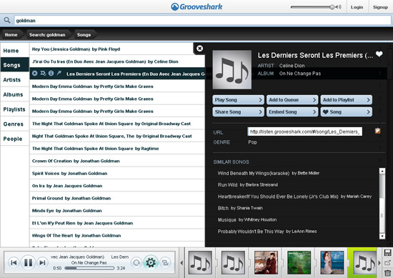
Task: Select similar song Run Wild by Barbra Streisand
Action: click(x=248, y=185)
